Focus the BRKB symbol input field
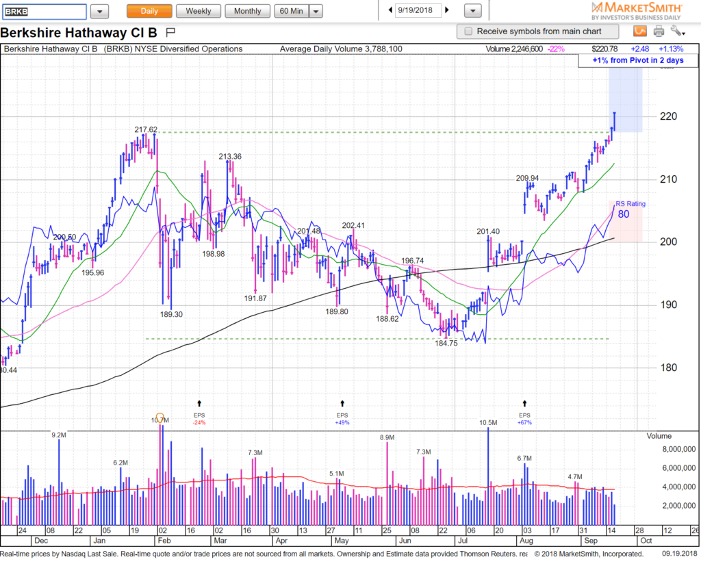Viewport: 701px width, 566px height. tap(44, 12)
